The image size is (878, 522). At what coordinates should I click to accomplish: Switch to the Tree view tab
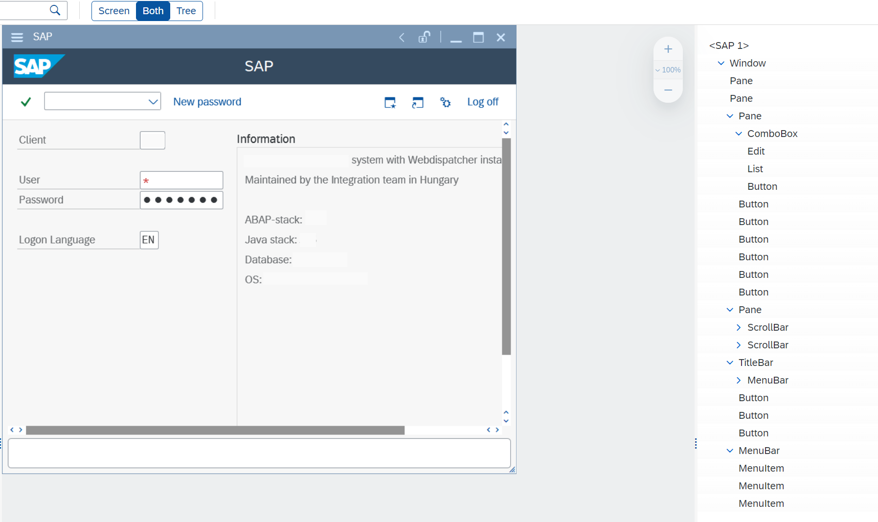tap(186, 11)
